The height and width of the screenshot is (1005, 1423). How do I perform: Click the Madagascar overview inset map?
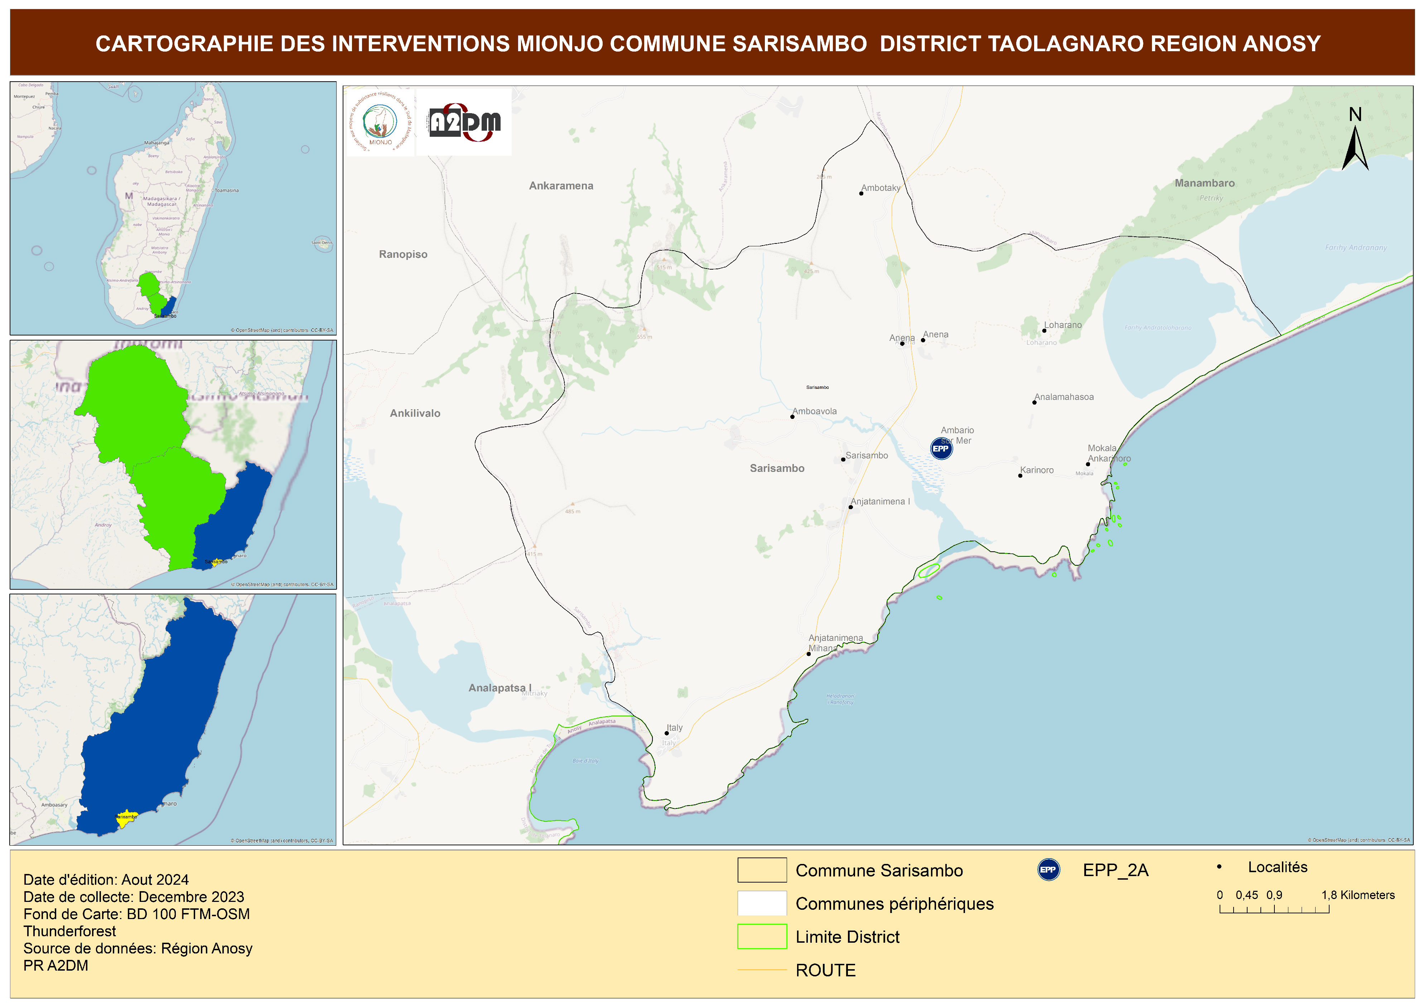tap(173, 208)
